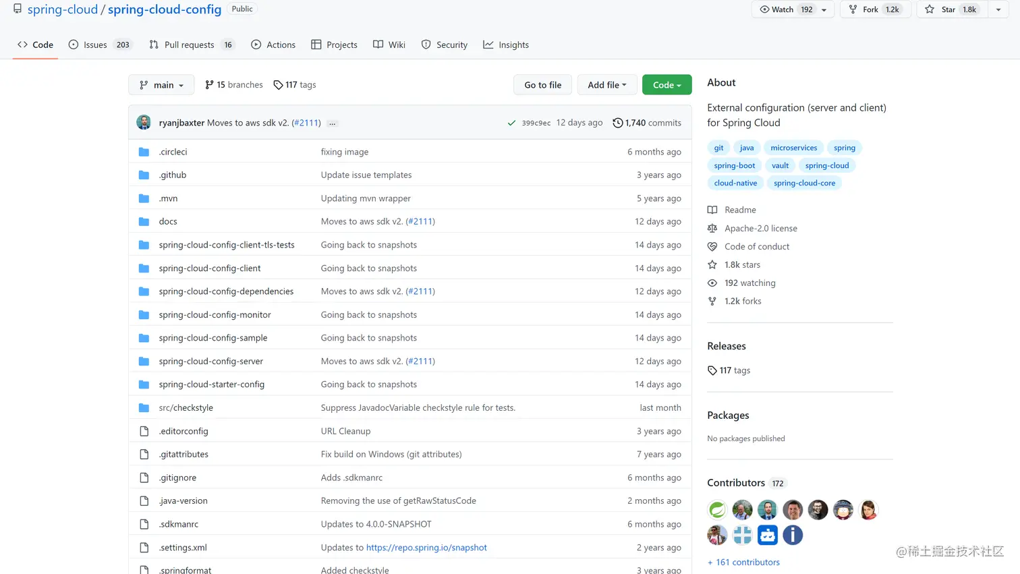The image size is (1020, 574).
Task: Click the microservices topic tag
Action: (794, 148)
